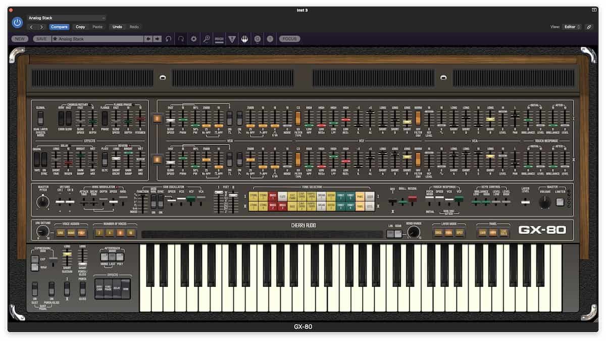
Task: Select SPLIT layer mode button
Action: tap(460, 232)
